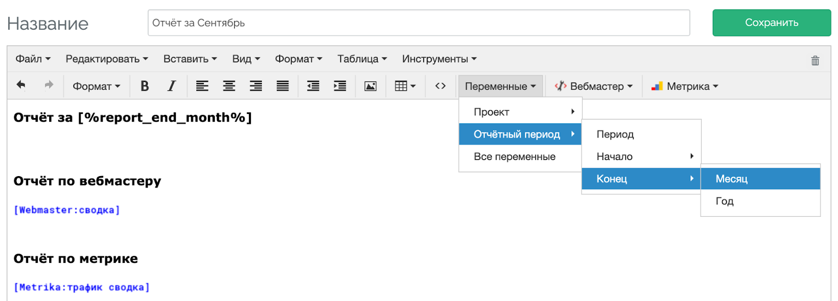Image resolution: width=838 pixels, height=301 pixels.
Task: Open the Вид menu
Action: (x=246, y=59)
